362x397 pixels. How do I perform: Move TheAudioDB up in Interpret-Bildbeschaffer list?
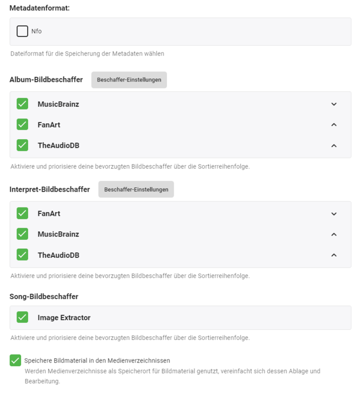coord(334,255)
